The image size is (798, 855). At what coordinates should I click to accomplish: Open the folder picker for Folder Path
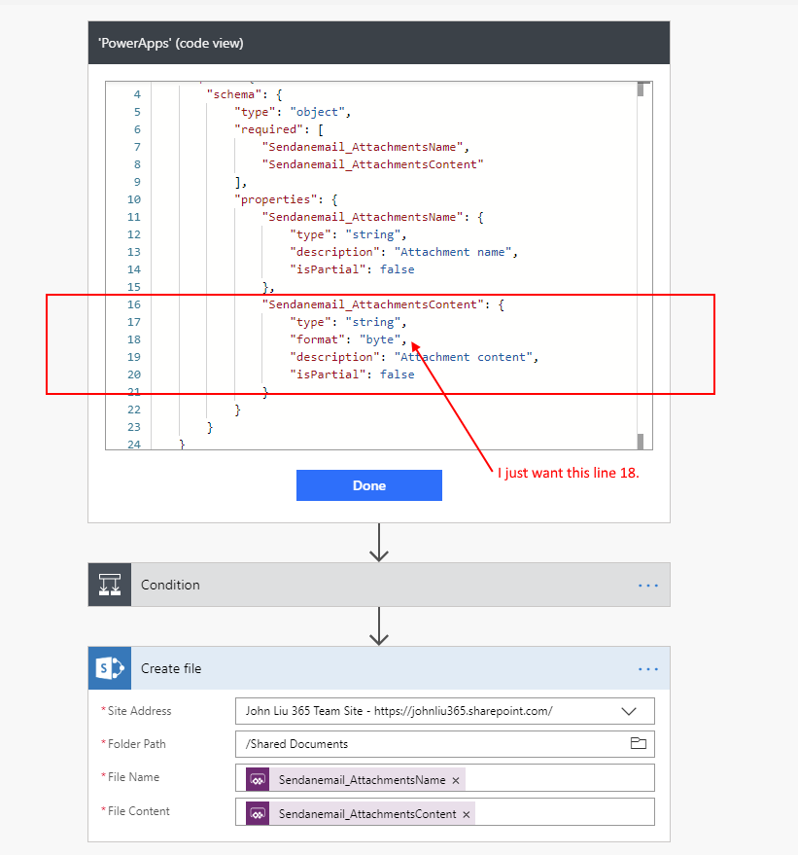pos(638,744)
